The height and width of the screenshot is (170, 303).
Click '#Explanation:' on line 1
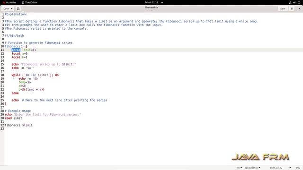coord(16,14)
